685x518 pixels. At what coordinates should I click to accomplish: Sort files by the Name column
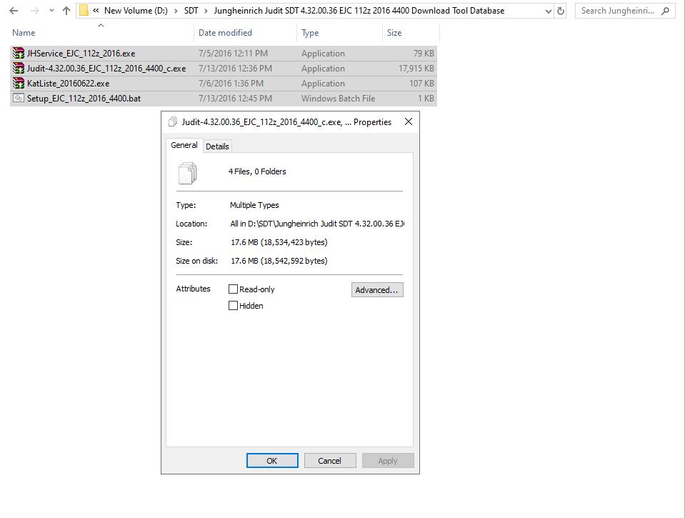(x=24, y=33)
